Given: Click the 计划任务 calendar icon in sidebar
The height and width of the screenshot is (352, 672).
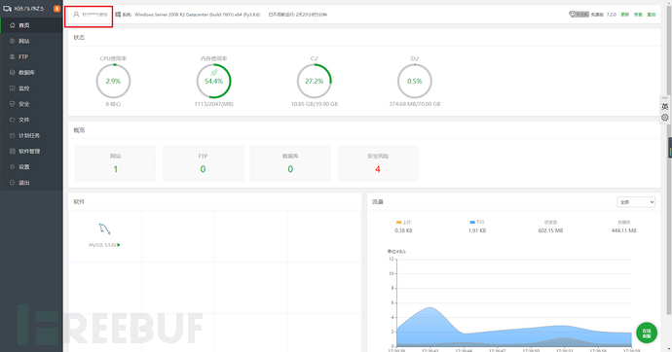Looking at the screenshot, I should pos(12,135).
